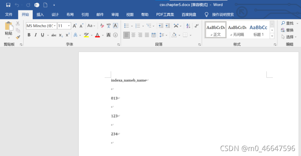
Task: Sort text with the A-Z icon
Action: pyautogui.click(x=188, y=26)
